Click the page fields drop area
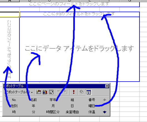The height and width of the screenshot is (122, 147). (70, 4)
